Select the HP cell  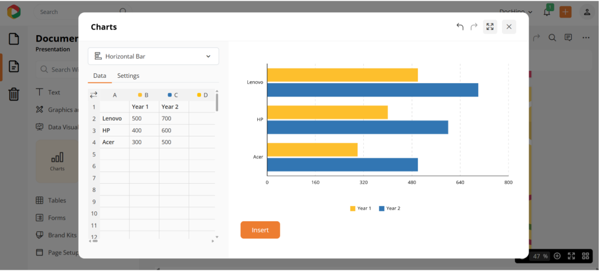click(x=114, y=131)
